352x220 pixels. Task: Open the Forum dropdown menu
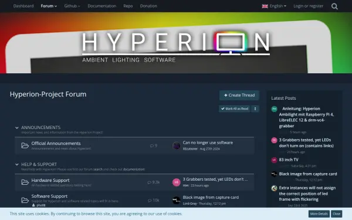click(49, 6)
